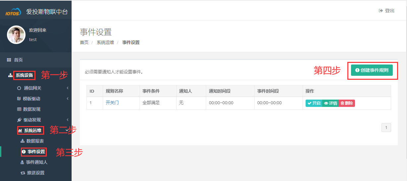Click pagination page 1 button

[386, 127]
